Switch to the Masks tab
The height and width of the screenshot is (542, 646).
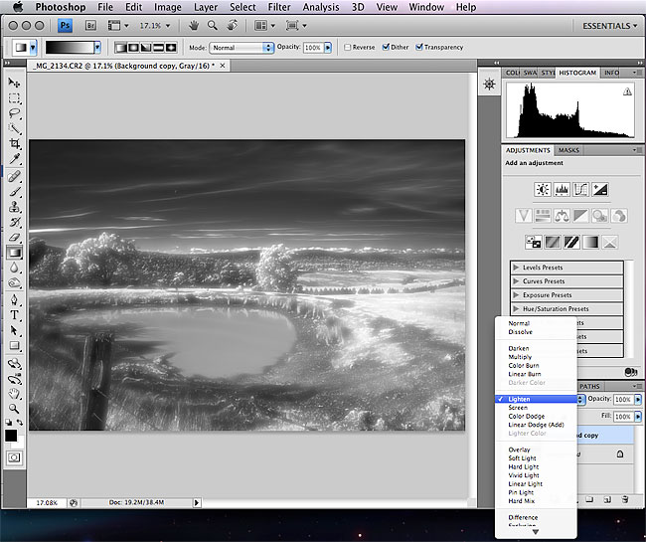click(568, 150)
